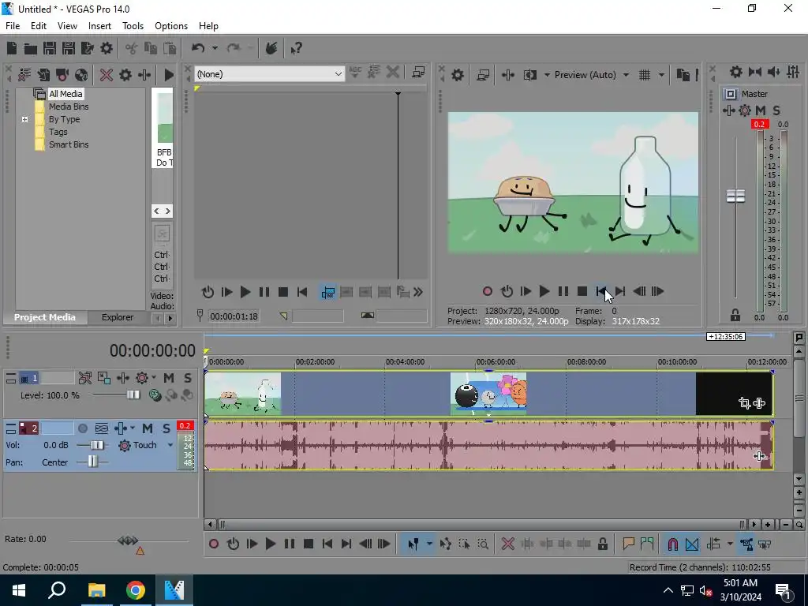
Task: Select Smart Bins folder in tree
Action: (69, 145)
